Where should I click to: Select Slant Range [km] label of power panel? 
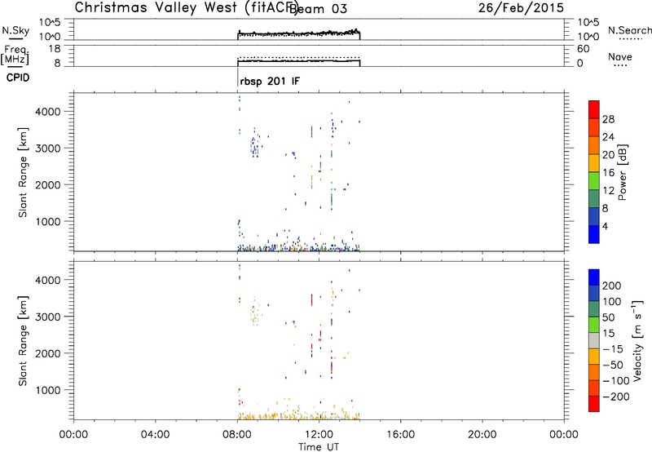pyautogui.click(x=23, y=172)
